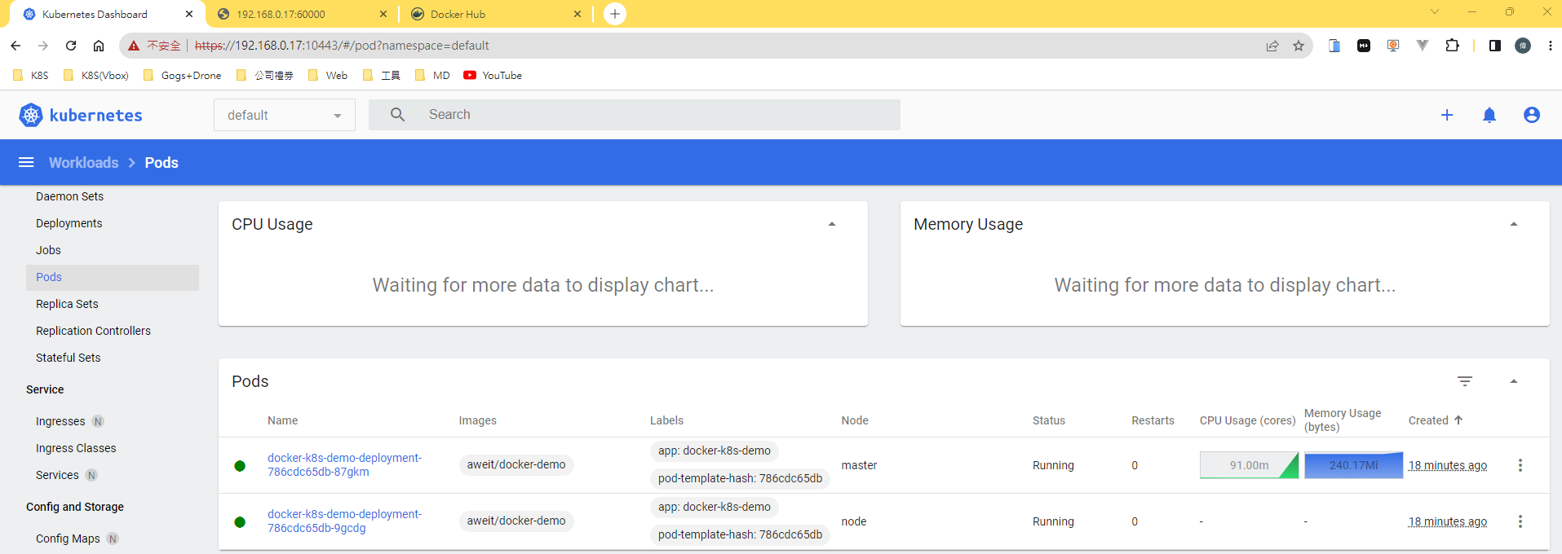Open the new browser tab button

(x=615, y=14)
